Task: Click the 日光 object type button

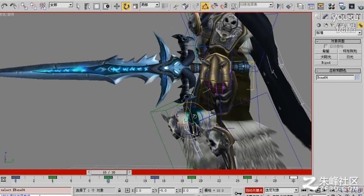Action: (x=350, y=57)
